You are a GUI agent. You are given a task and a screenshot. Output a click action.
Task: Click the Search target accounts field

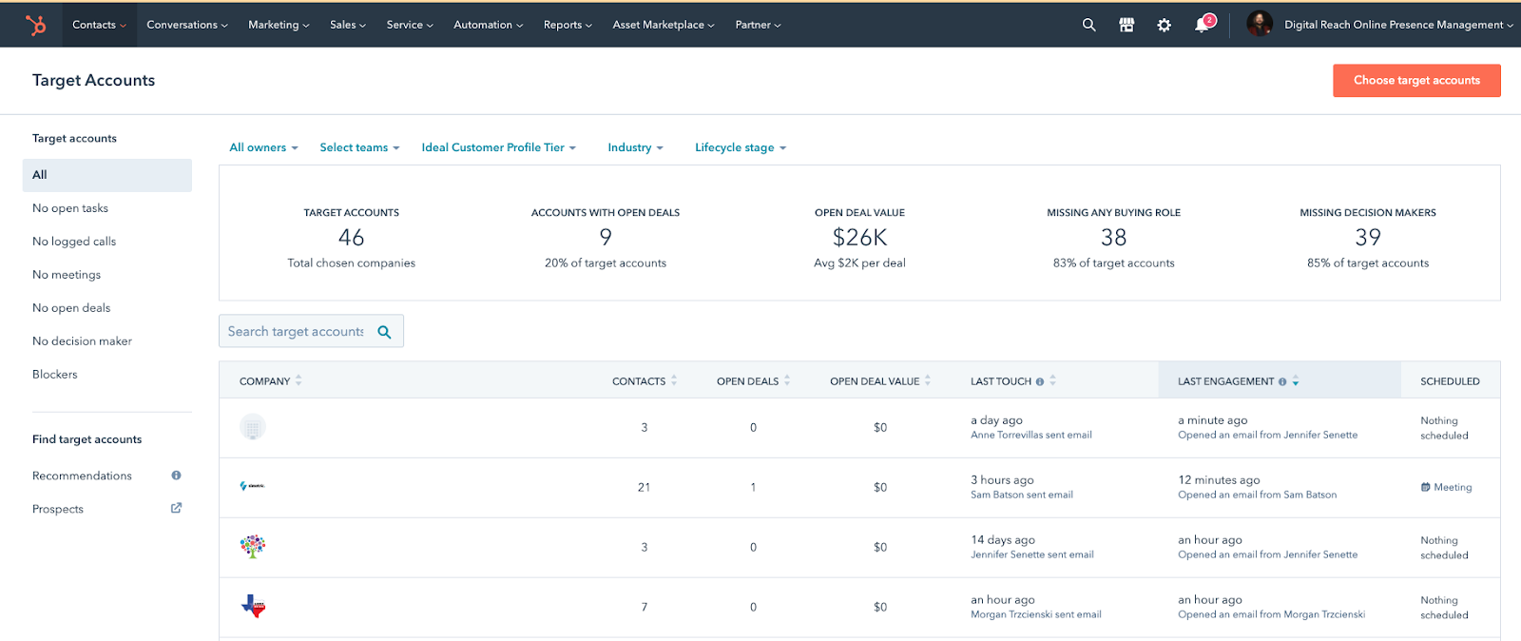coord(296,332)
